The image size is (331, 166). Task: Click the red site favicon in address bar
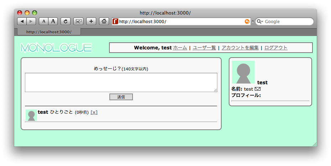point(115,21)
